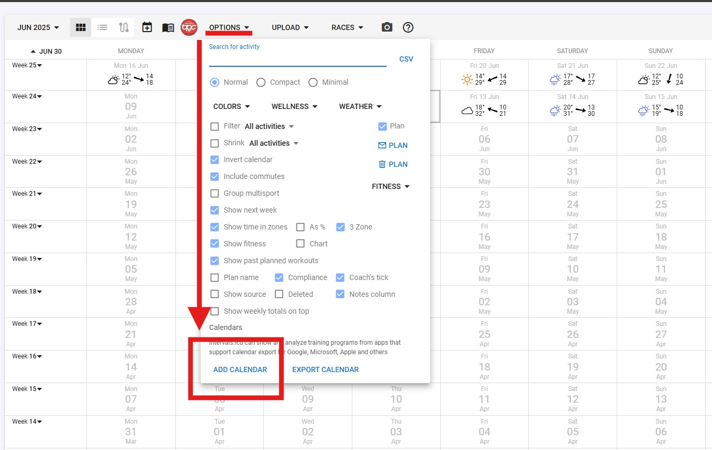712x450 pixels.
Task: Open the COLORS dropdown
Action: point(232,106)
